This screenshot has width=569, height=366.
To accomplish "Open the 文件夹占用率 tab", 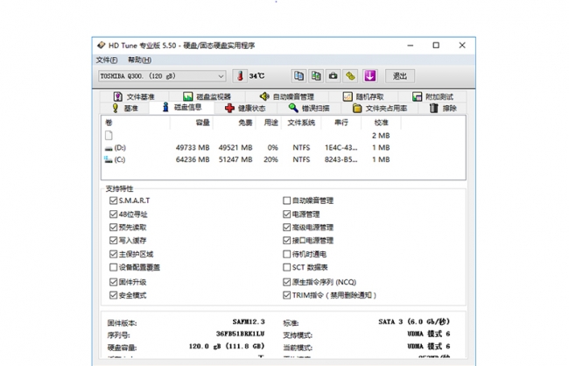I will pyautogui.click(x=380, y=109).
